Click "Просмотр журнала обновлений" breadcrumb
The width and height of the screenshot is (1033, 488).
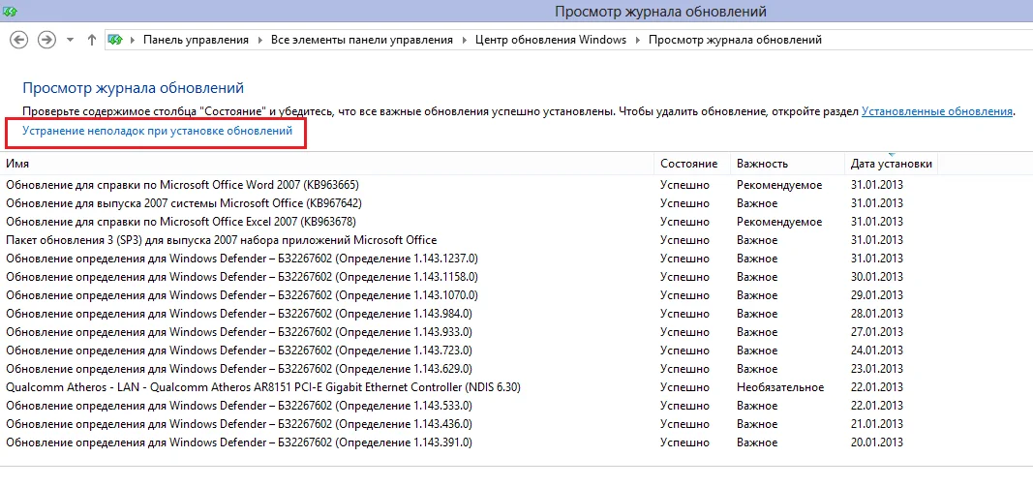tap(735, 40)
